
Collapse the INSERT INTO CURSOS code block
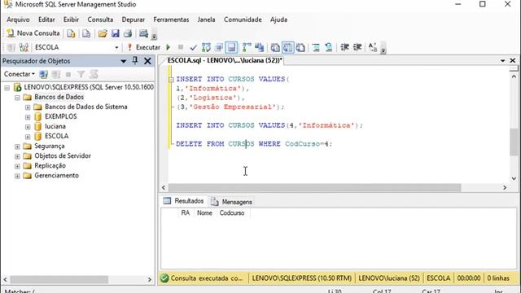(x=171, y=80)
